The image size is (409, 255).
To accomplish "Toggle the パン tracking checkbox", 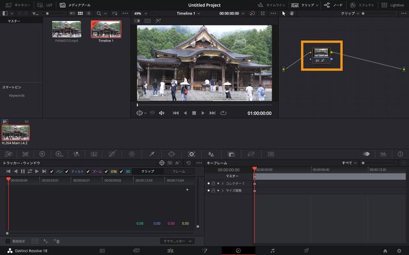I will click(51, 171).
